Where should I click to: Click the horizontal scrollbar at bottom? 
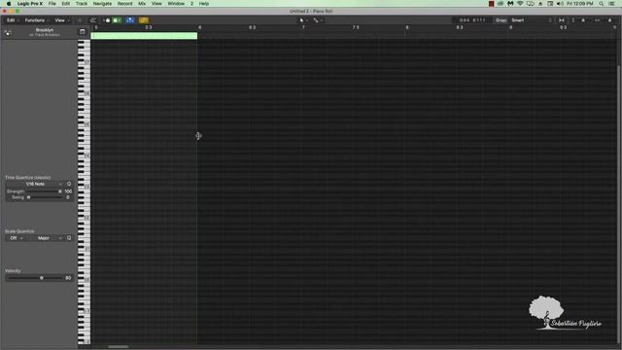119,347
